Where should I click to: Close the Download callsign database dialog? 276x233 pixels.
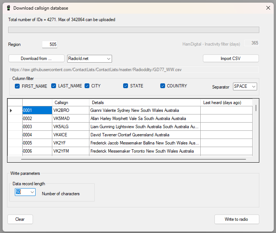click(x=268, y=8)
